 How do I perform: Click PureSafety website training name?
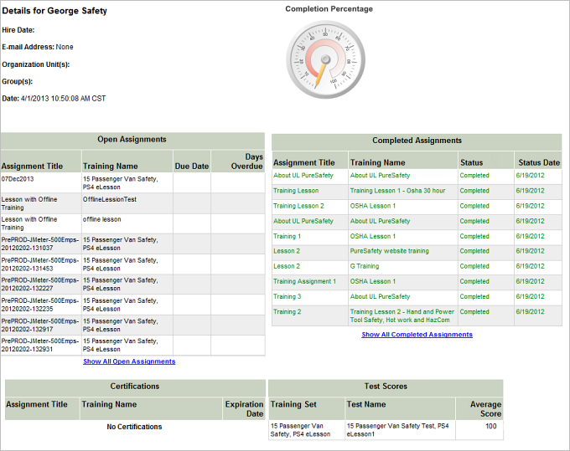click(x=389, y=251)
